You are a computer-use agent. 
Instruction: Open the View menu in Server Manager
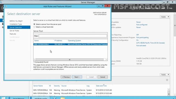(x=163, y=8)
